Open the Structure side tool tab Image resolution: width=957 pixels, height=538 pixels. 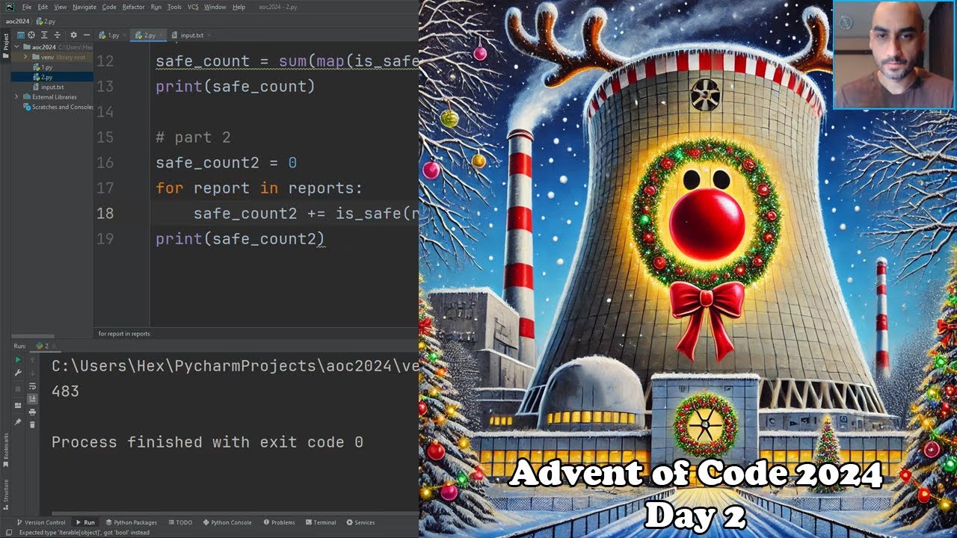pyautogui.click(x=6, y=493)
